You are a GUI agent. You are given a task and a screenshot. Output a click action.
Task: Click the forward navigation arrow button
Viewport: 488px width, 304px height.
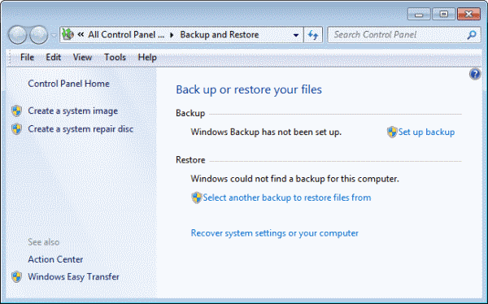pos(38,34)
